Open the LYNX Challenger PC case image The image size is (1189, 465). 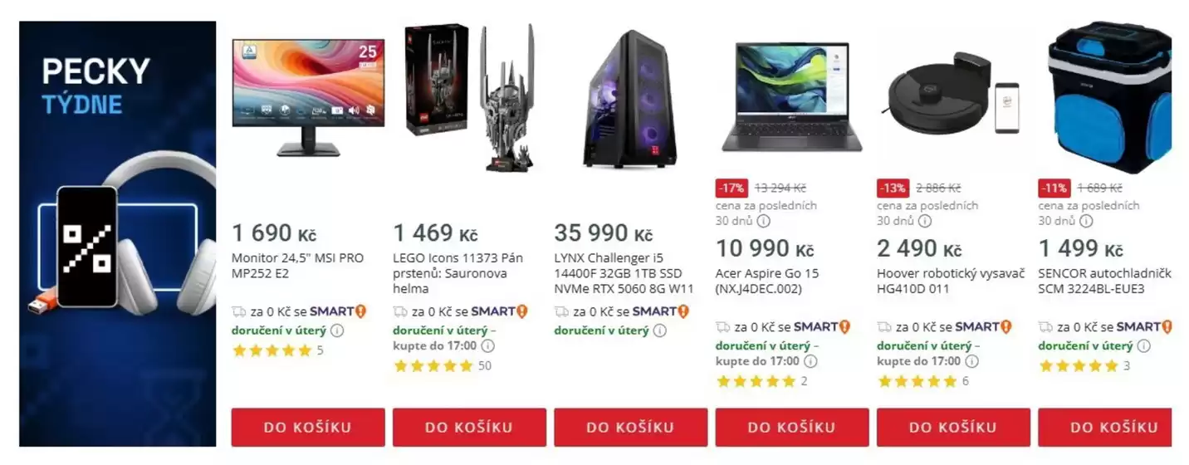coord(630,99)
